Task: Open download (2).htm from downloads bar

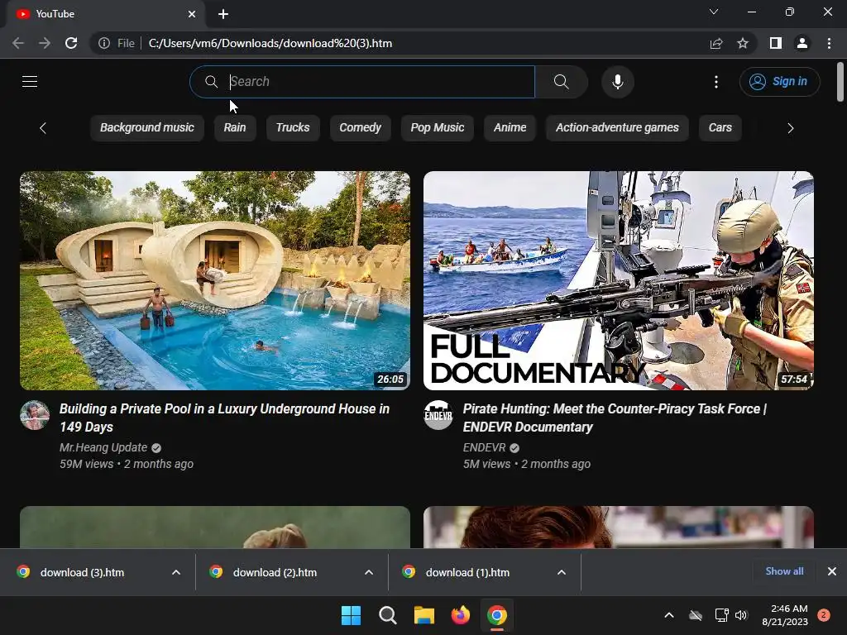Action: pyautogui.click(x=275, y=572)
